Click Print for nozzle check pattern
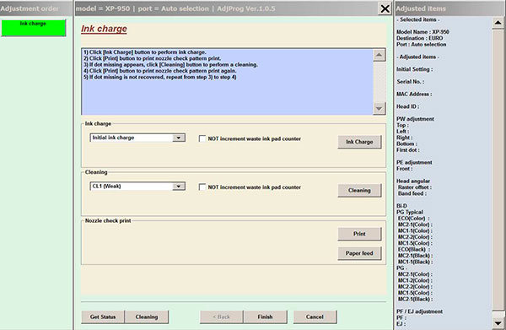 pyautogui.click(x=359, y=234)
